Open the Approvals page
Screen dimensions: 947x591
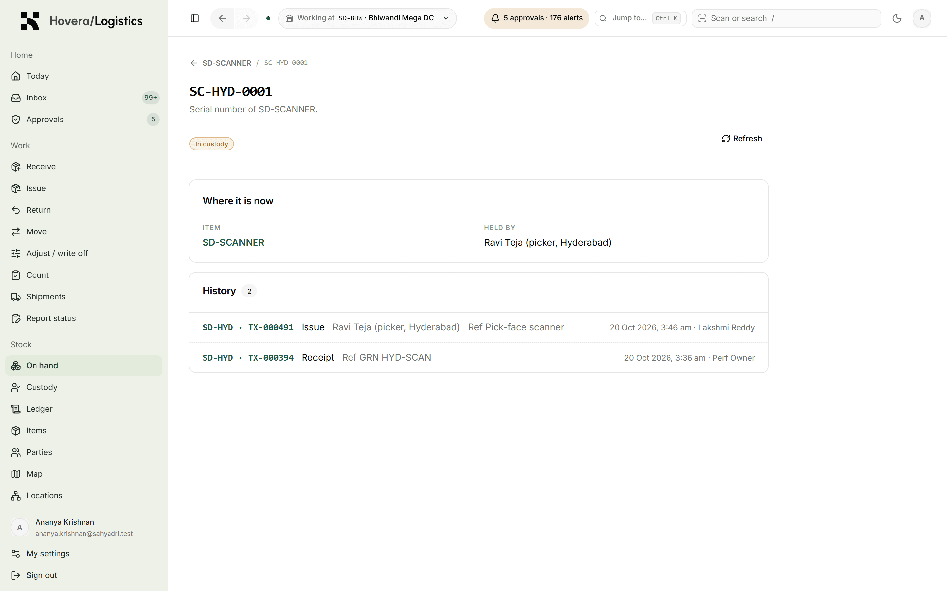point(84,119)
